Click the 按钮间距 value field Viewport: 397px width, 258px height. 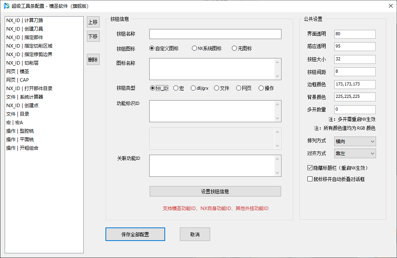tap(355, 72)
